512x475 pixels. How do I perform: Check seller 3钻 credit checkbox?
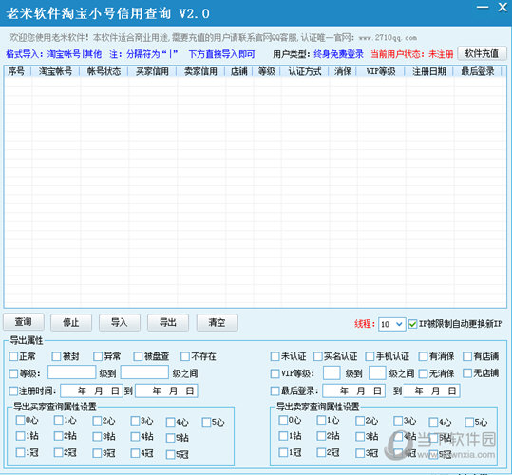coord(360,436)
